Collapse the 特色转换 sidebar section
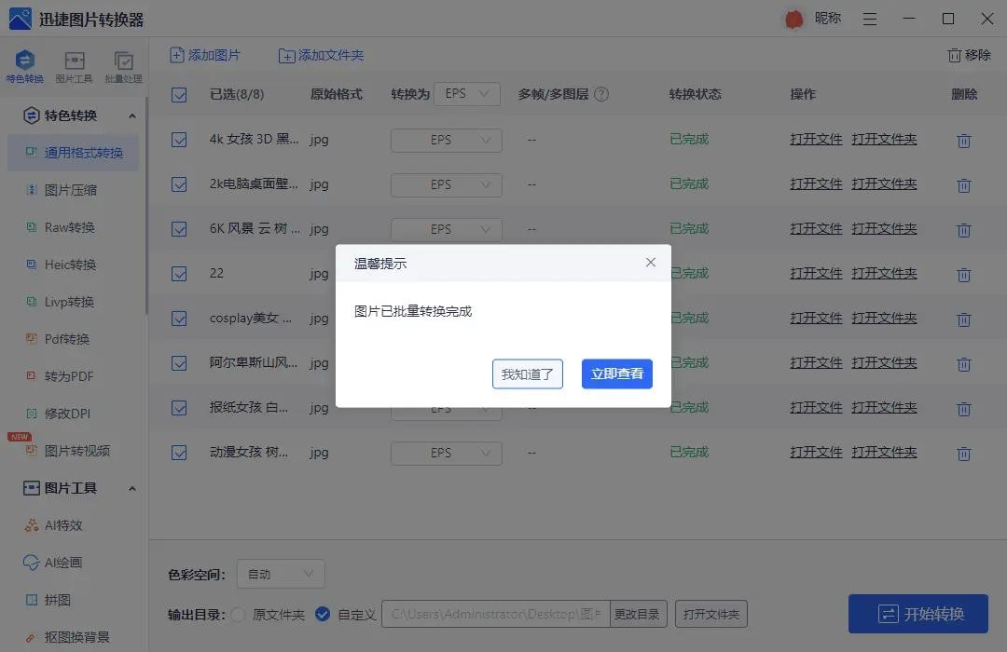This screenshot has height=652, width=1007. (x=131, y=116)
